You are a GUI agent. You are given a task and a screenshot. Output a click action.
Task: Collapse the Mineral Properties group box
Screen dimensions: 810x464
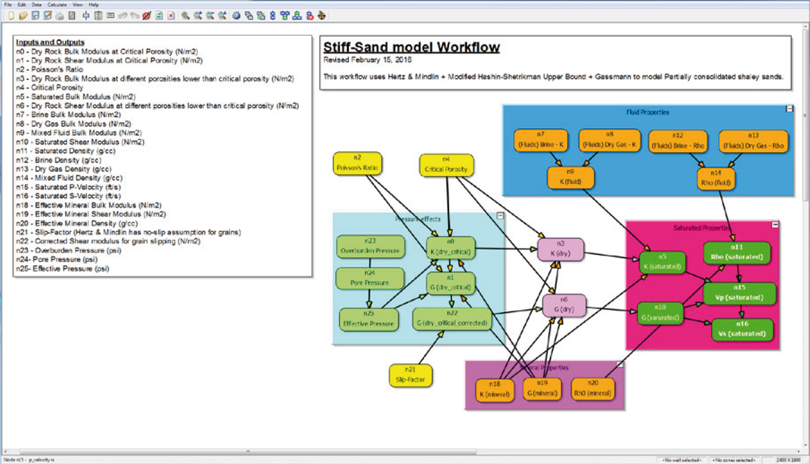pyautogui.click(x=620, y=364)
